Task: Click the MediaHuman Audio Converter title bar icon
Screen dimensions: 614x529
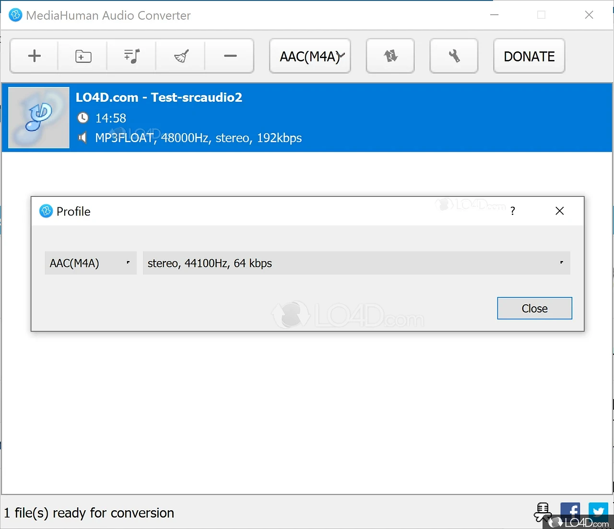Action: [x=15, y=15]
